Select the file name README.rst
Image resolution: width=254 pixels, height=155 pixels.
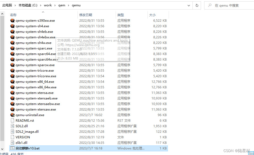point(25,120)
